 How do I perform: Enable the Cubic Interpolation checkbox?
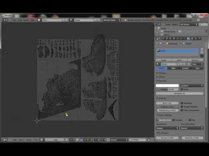[182, 110]
